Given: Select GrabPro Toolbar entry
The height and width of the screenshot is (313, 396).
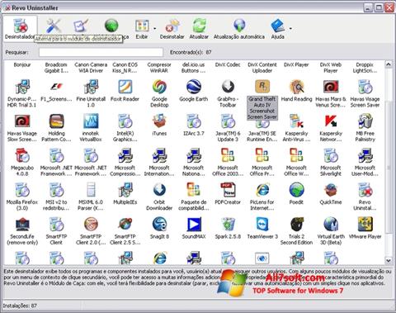Looking at the screenshot, I should [x=228, y=93].
